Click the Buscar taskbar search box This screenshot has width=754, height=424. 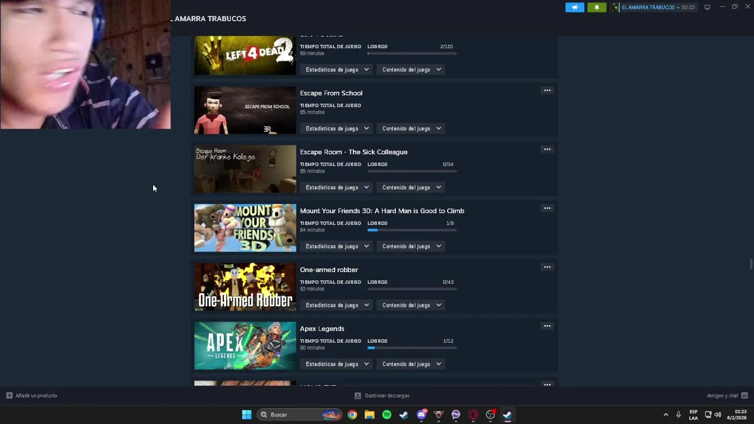[x=300, y=415]
